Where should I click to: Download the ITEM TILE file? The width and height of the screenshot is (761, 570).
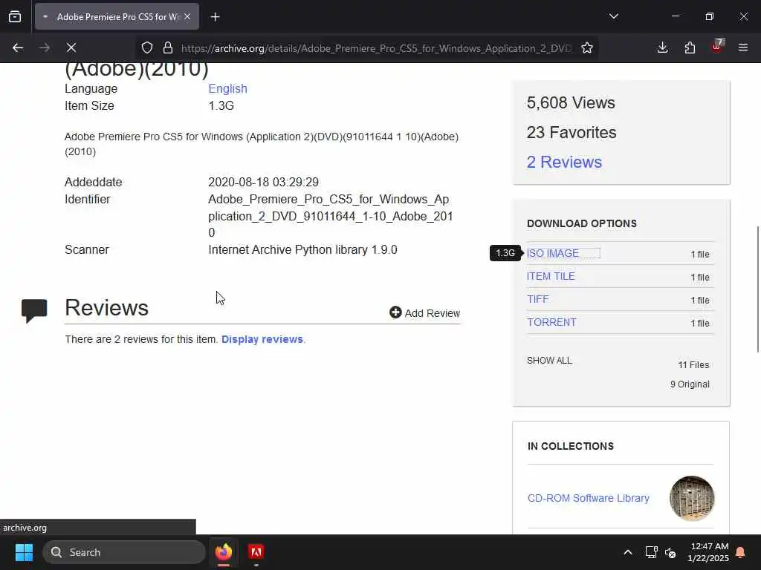[551, 276]
